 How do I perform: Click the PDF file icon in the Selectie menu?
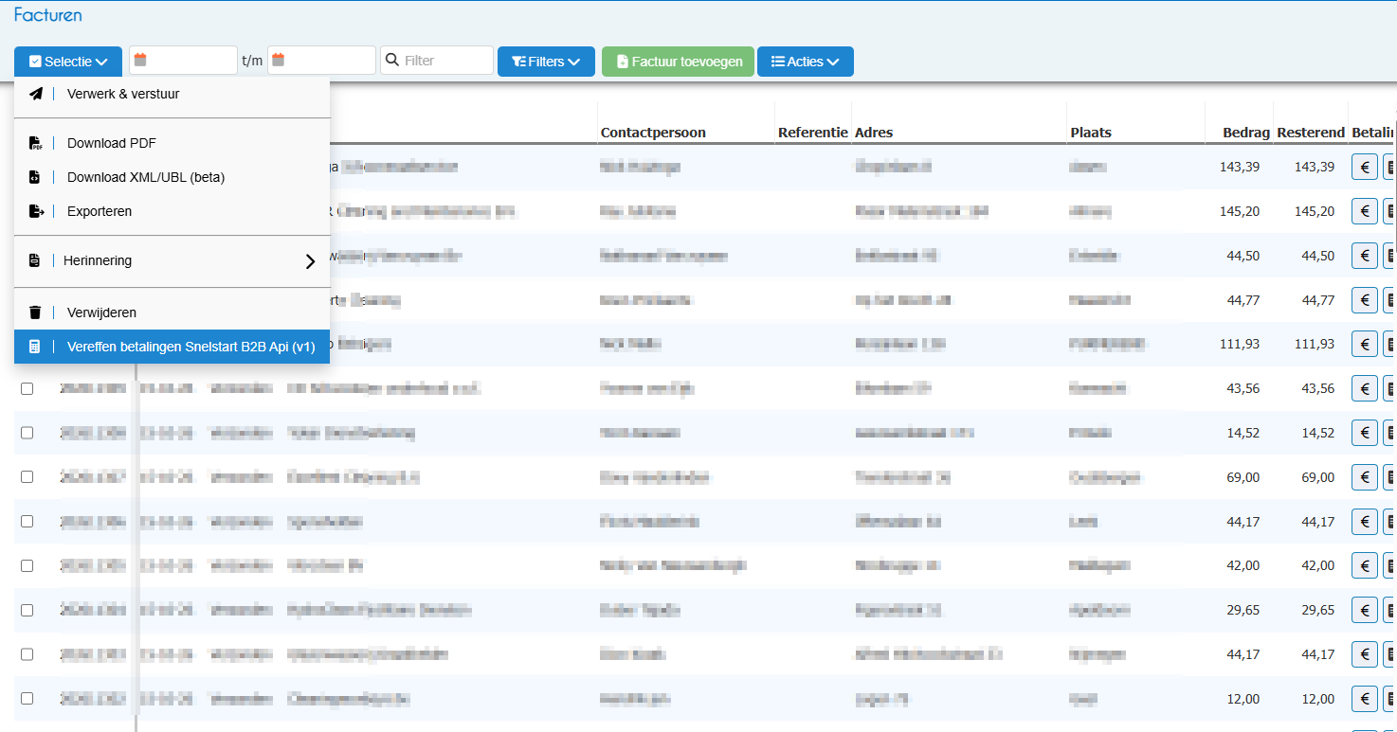pyautogui.click(x=35, y=144)
